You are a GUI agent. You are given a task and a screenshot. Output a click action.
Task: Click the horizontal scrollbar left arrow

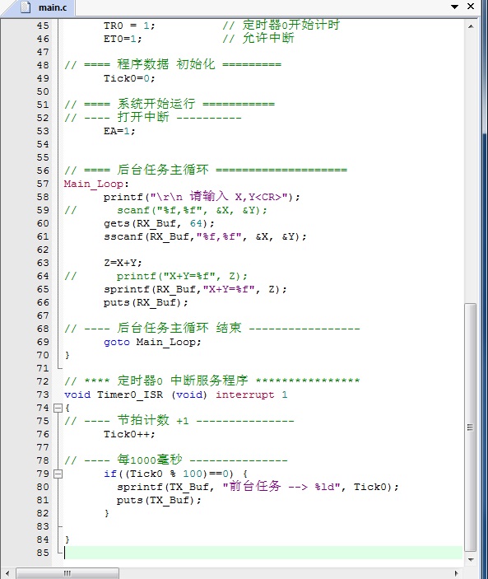click(x=7, y=573)
